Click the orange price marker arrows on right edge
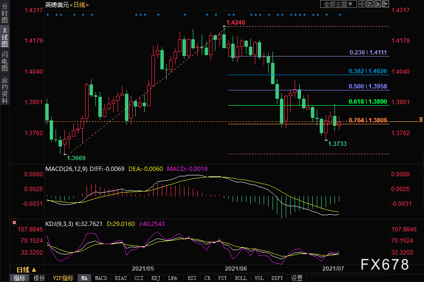The height and width of the screenshot is (282, 424). 421,119
